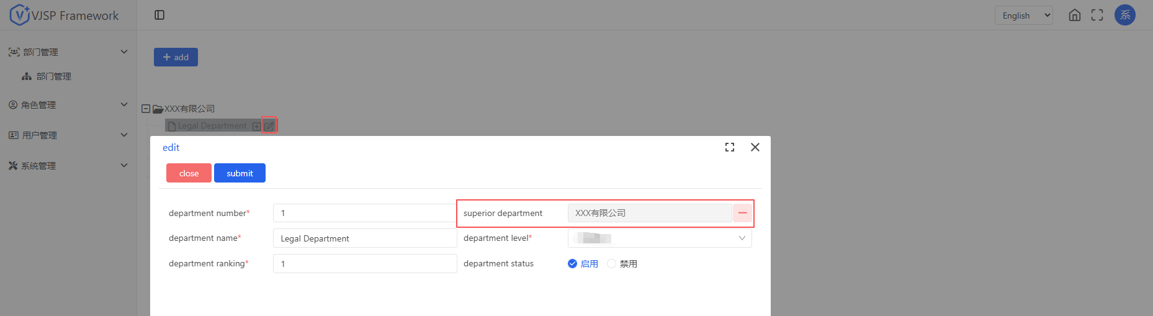1153x316 pixels.
Task: Click the department name input field
Action: click(364, 238)
